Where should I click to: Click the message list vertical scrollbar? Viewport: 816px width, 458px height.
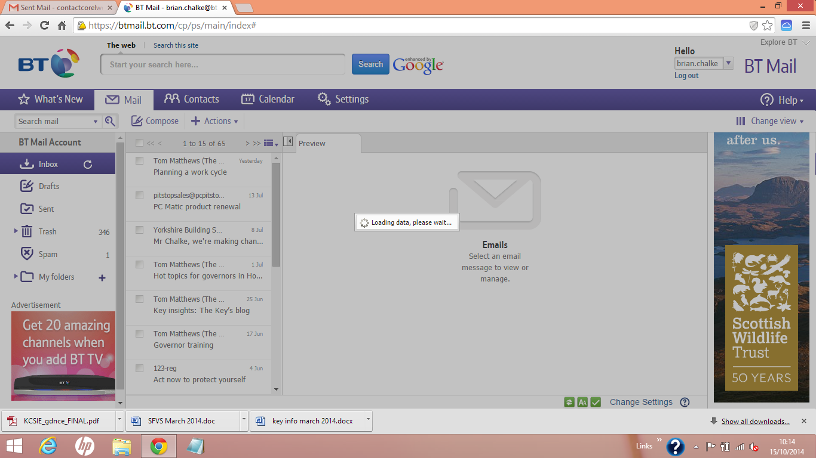pos(276,215)
